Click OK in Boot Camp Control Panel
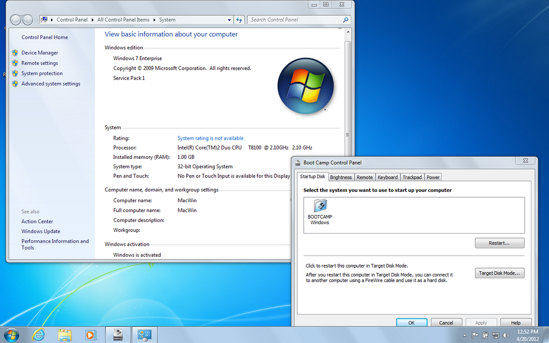 click(x=411, y=323)
